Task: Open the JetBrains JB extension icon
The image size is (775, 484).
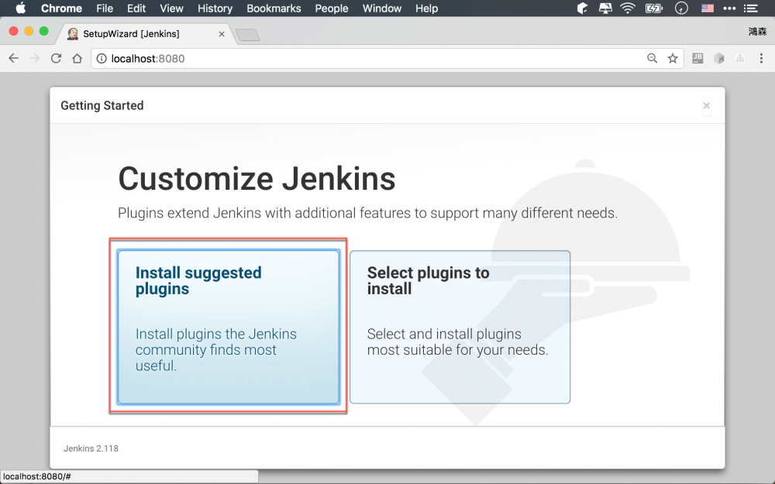Action: pos(697,58)
